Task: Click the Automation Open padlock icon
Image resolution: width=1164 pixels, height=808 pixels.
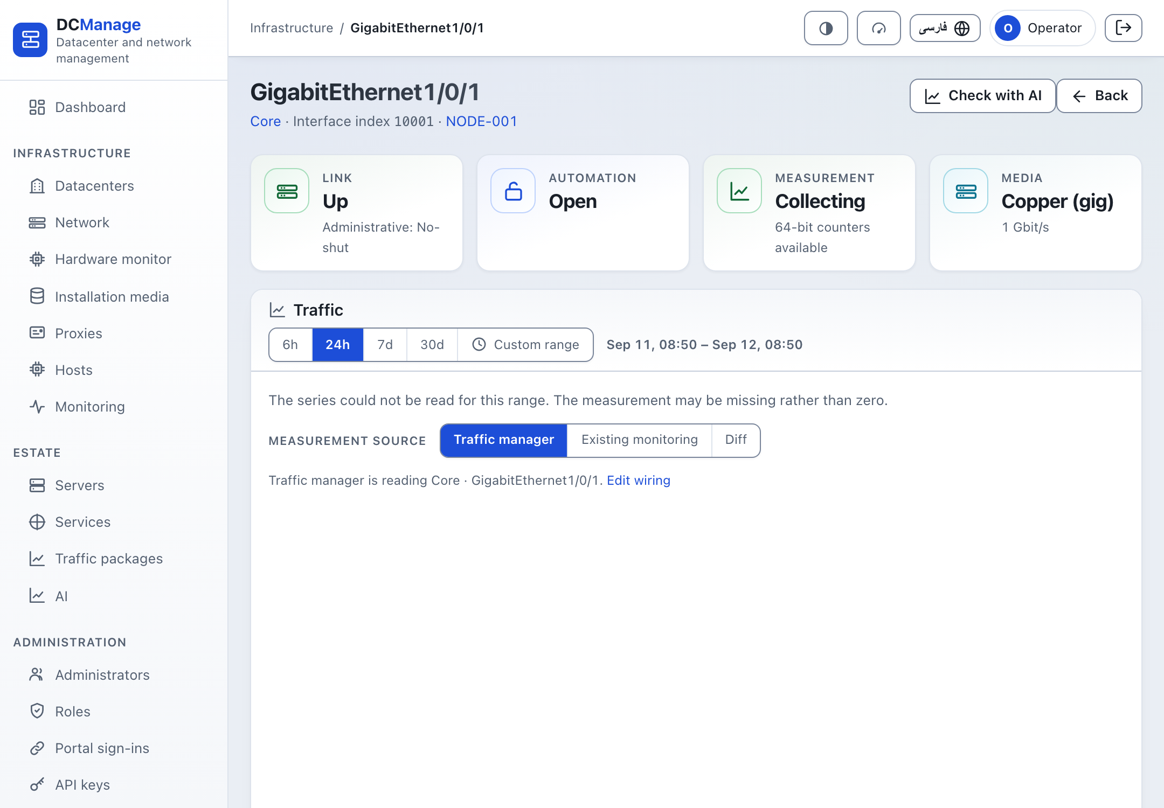Action: 513,191
